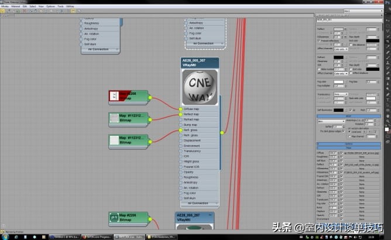
Task: Click output socket of red-preview Map #2208 bitmap
Action: [x=150, y=98]
